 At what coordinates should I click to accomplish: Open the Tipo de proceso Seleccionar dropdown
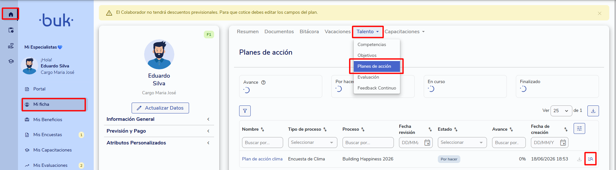313,143
